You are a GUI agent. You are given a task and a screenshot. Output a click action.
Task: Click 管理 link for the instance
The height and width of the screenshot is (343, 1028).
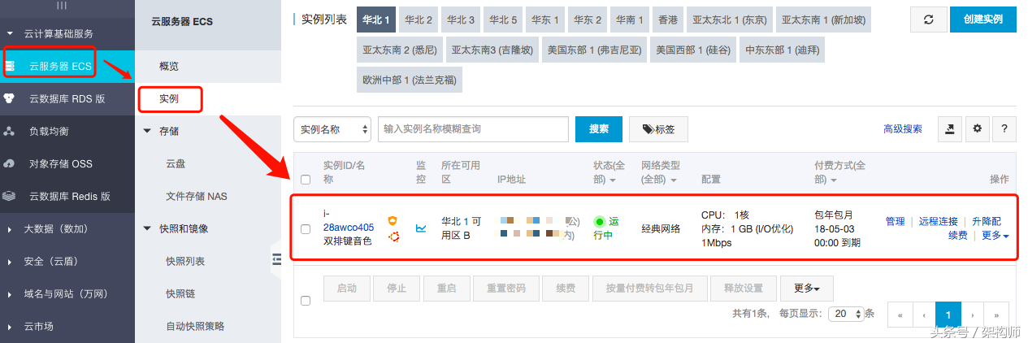[x=895, y=221]
